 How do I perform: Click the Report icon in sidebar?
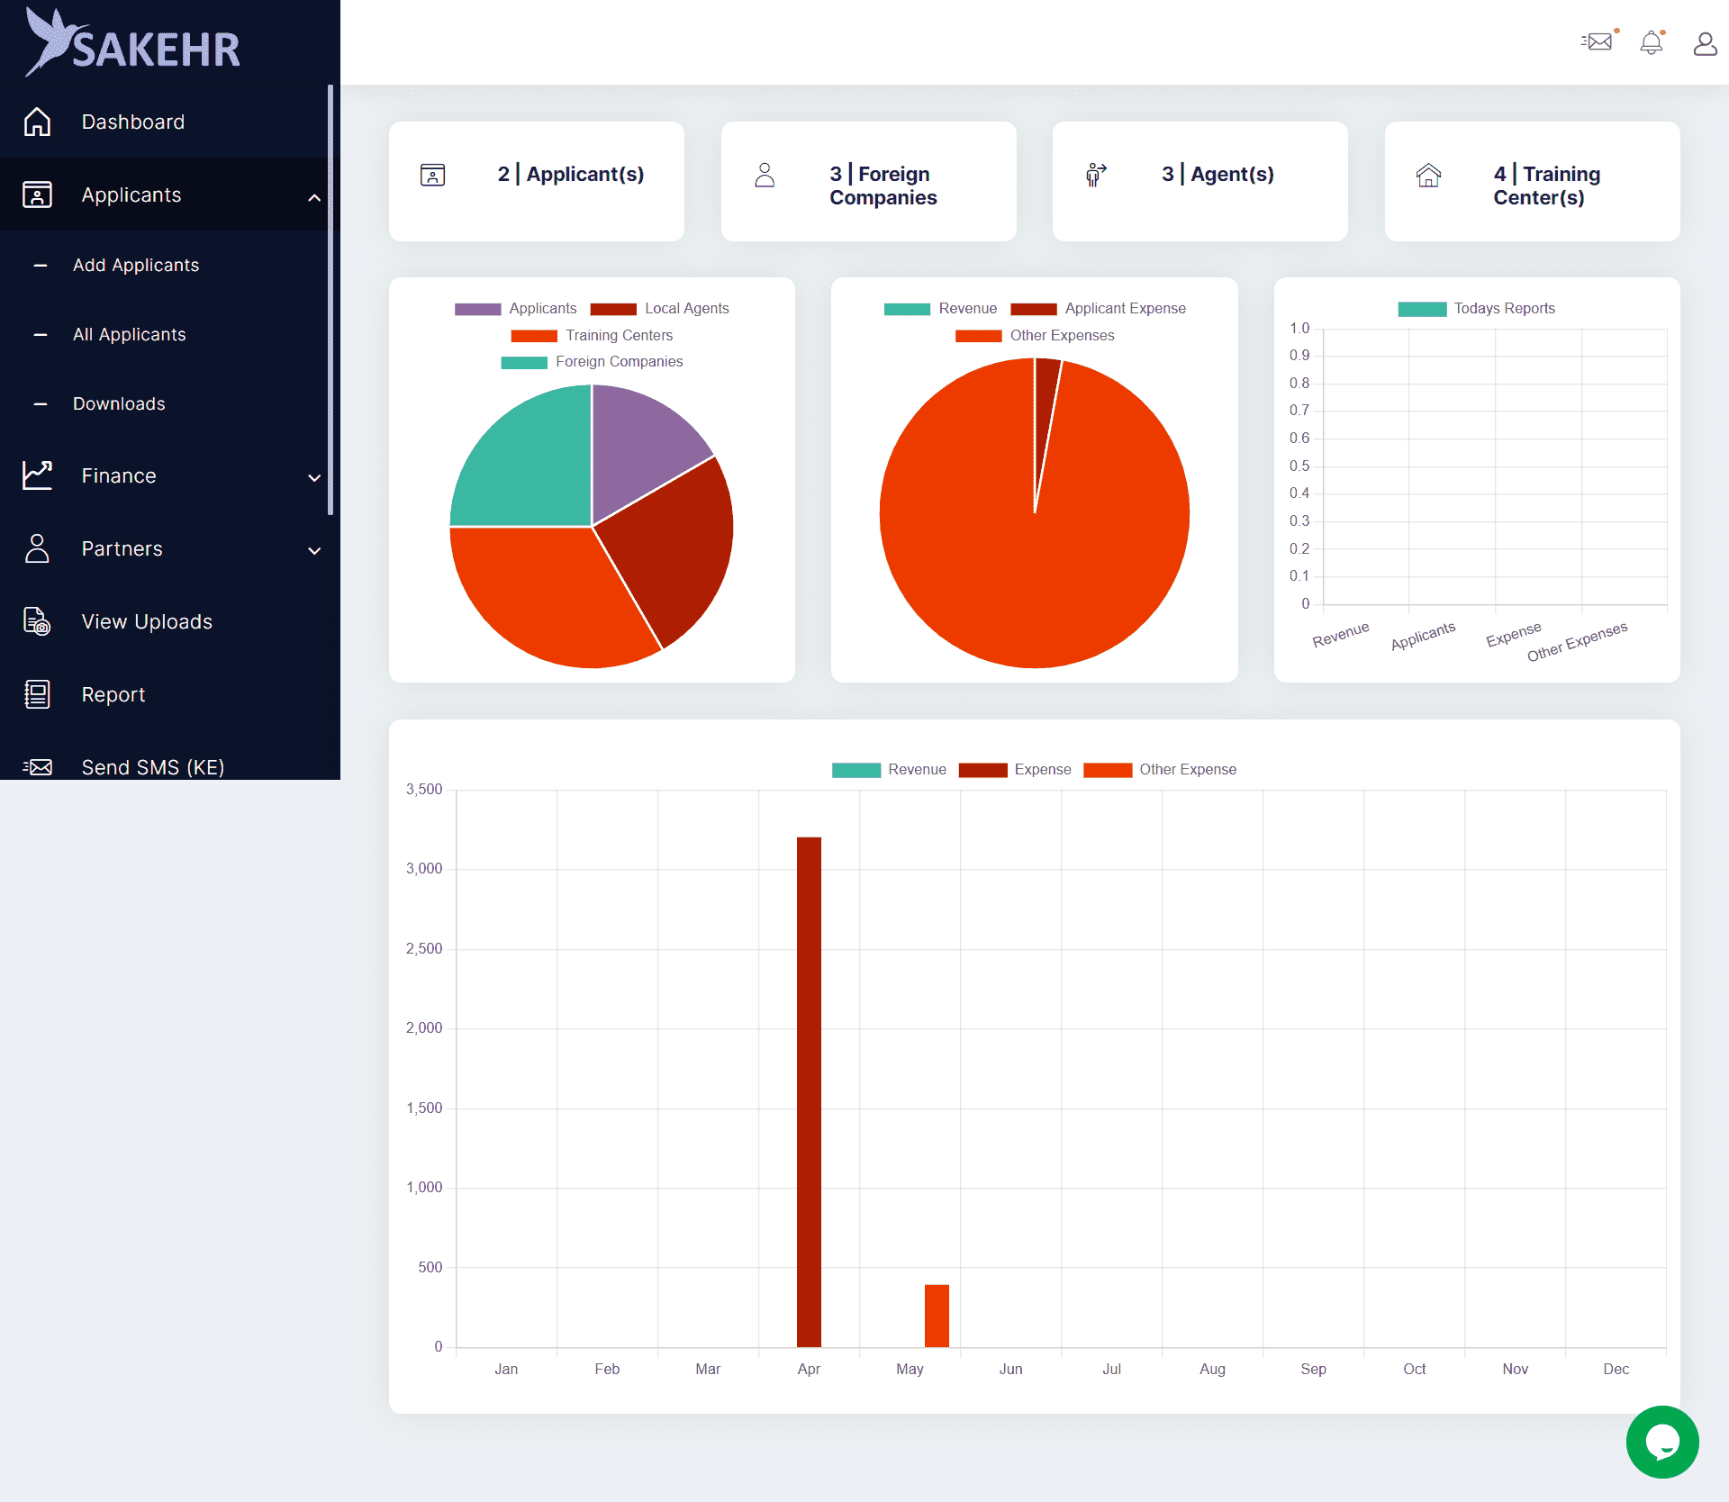(x=37, y=694)
